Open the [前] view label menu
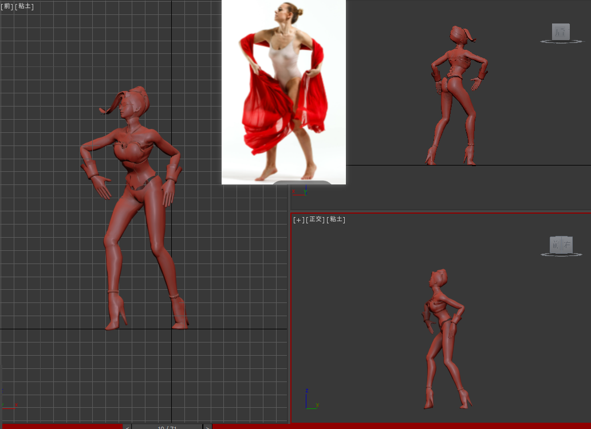The image size is (591, 429). (x=7, y=6)
